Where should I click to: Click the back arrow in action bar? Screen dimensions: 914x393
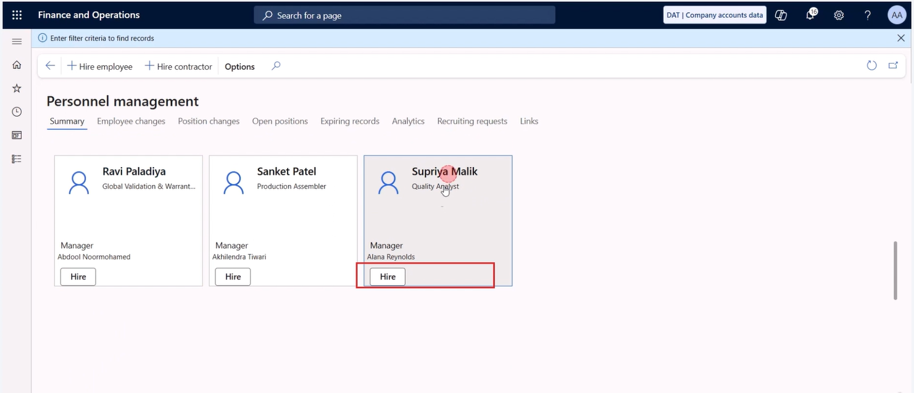pyautogui.click(x=50, y=66)
